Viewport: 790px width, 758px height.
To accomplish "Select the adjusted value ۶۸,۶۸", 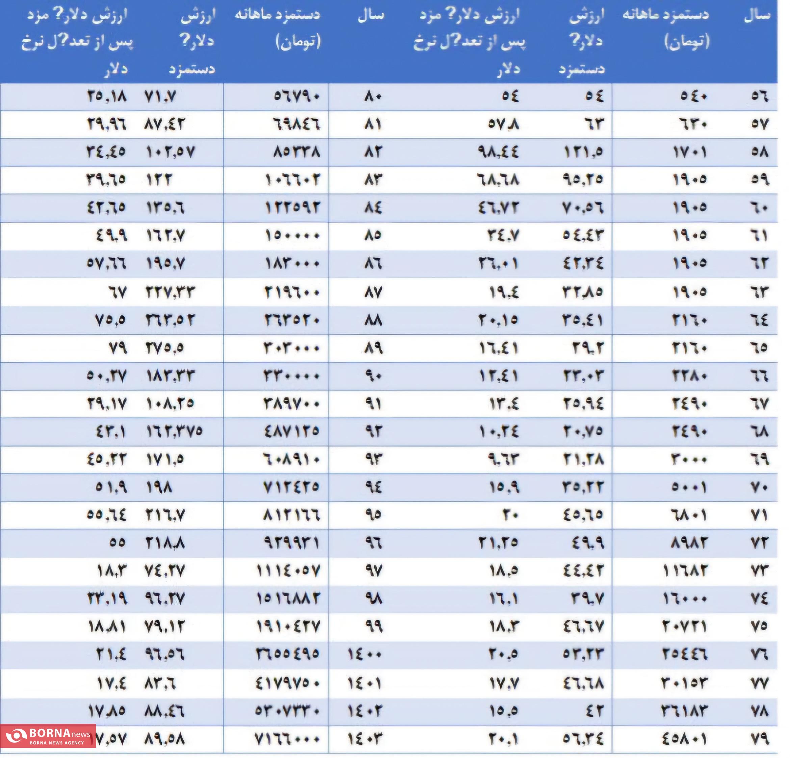I will click(499, 179).
